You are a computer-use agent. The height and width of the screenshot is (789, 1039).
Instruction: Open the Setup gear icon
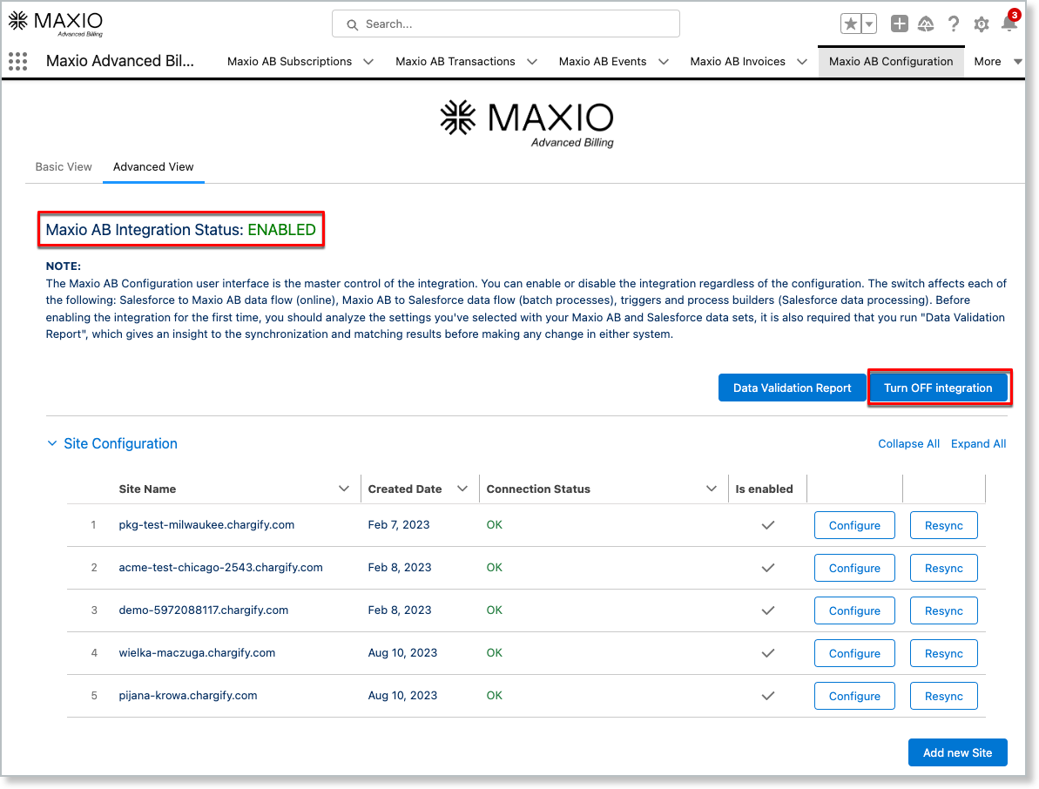point(982,24)
